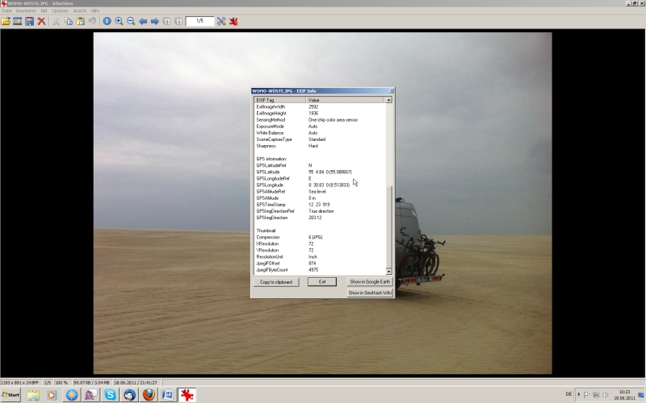The height and width of the screenshot is (403, 646).
Task: Open image Information via blue i icon
Action: tap(107, 21)
